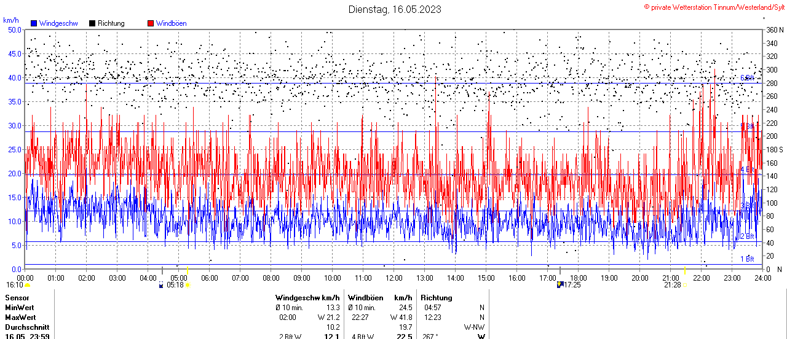Screen dimensions: 787x339
Task: Click the gray tick marker above 17:25
Action: (x=560, y=271)
